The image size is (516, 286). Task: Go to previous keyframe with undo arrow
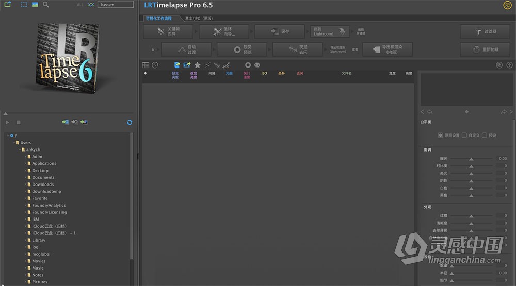point(430,112)
